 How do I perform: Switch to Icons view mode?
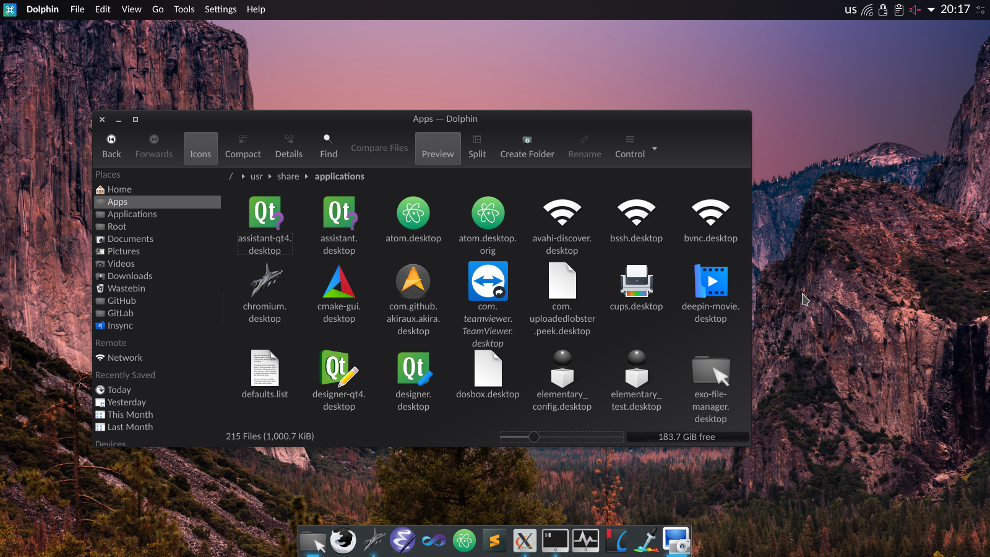pyautogui.click(x=200, y=148)
